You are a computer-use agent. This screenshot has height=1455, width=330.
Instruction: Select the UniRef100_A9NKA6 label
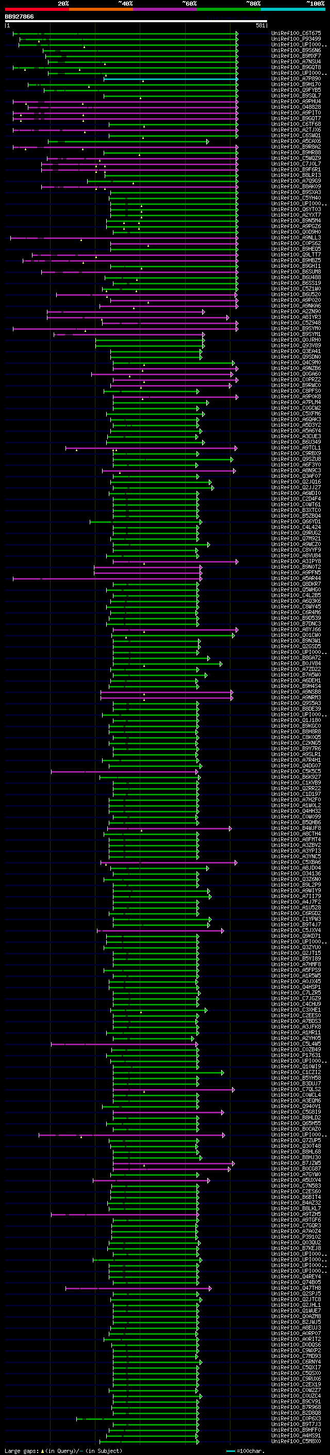pos(296,306)
